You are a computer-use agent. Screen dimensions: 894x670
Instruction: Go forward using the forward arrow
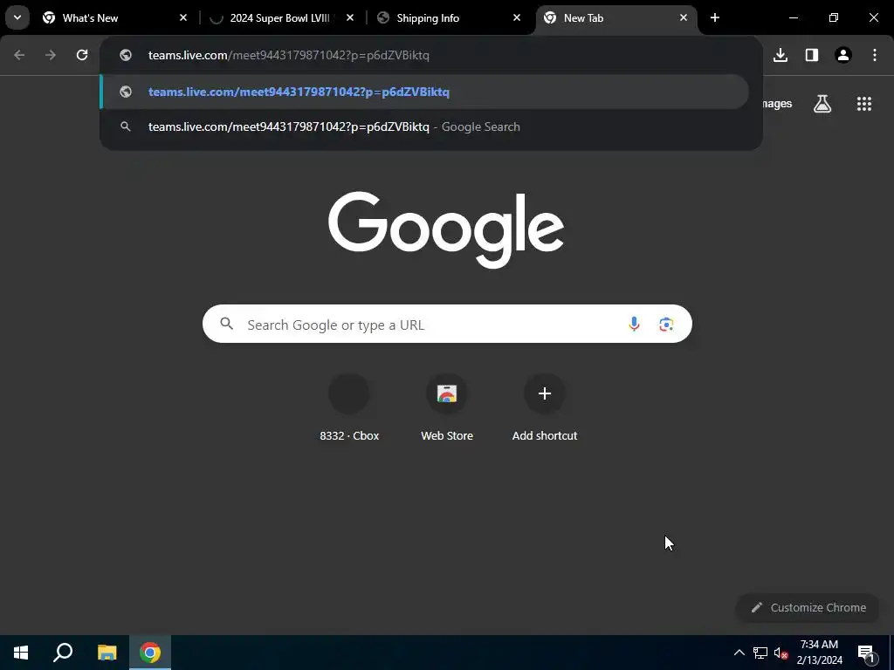pyautogui.click(x=51, y=55)
